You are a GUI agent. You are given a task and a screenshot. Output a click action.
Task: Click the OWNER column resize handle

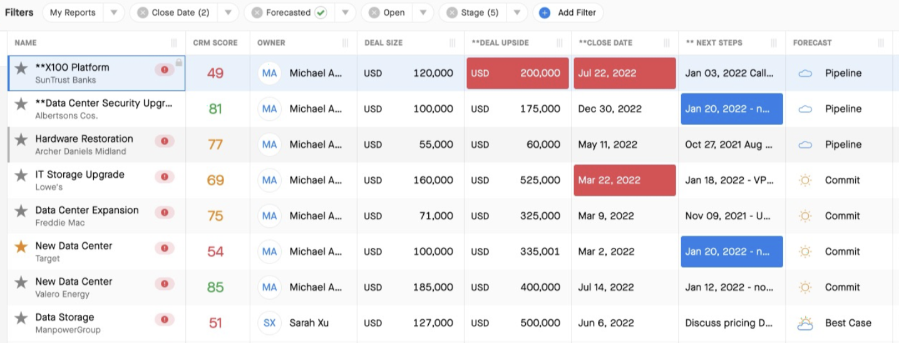tap(346, 43)
